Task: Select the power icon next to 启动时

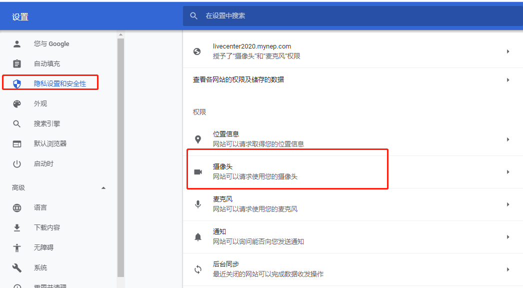Action: point(16,163)
